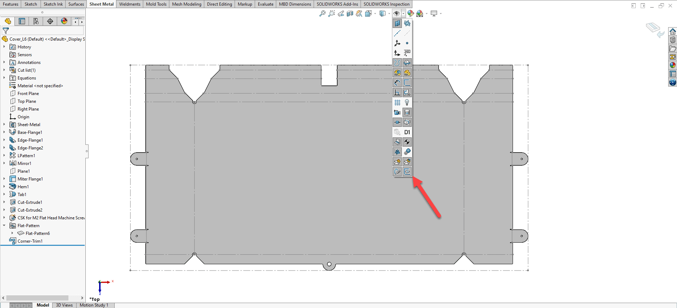
Task: Click the manager tabs right scroll arrow
Action: click(x=82, y=22)
